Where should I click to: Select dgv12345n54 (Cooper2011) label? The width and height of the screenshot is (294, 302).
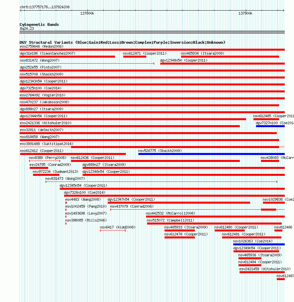click(83, 185)
